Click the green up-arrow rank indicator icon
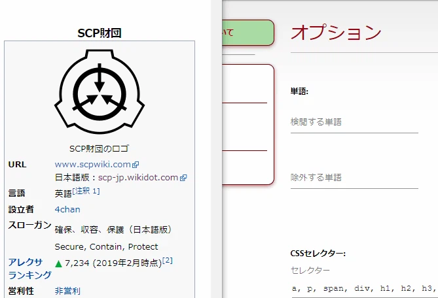Screen dimensions: 438x298 click(58, 263)
